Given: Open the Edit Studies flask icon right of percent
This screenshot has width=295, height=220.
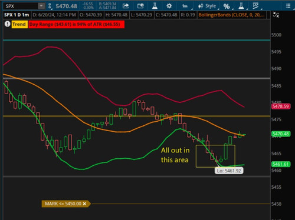Looking at the screenshot, I should 241,6.
